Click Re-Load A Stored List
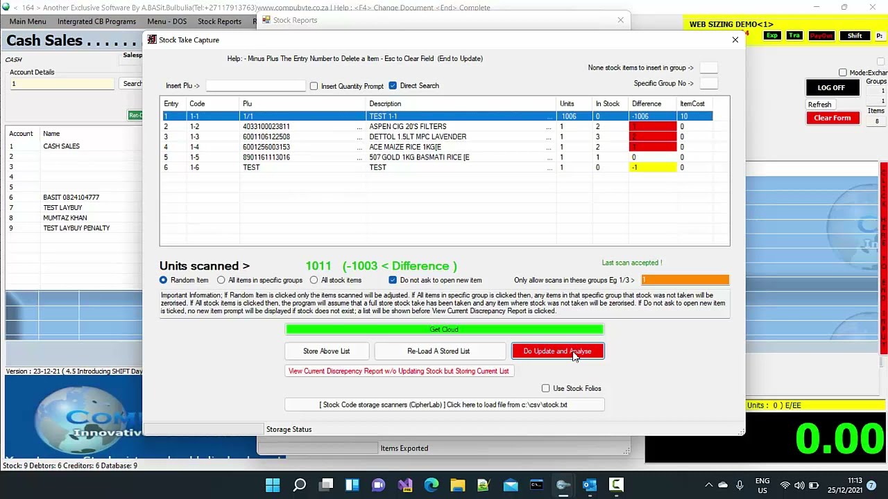The image size is (888, 499). (x=438, y=351)
